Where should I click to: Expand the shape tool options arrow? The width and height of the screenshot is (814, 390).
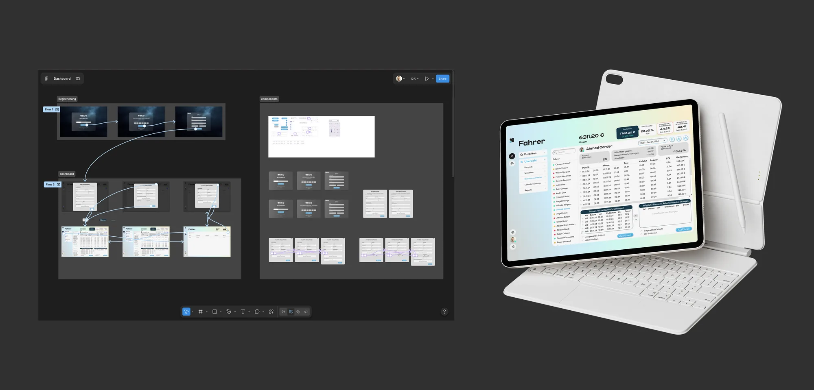pyautogui.click(x=221, y=312)
